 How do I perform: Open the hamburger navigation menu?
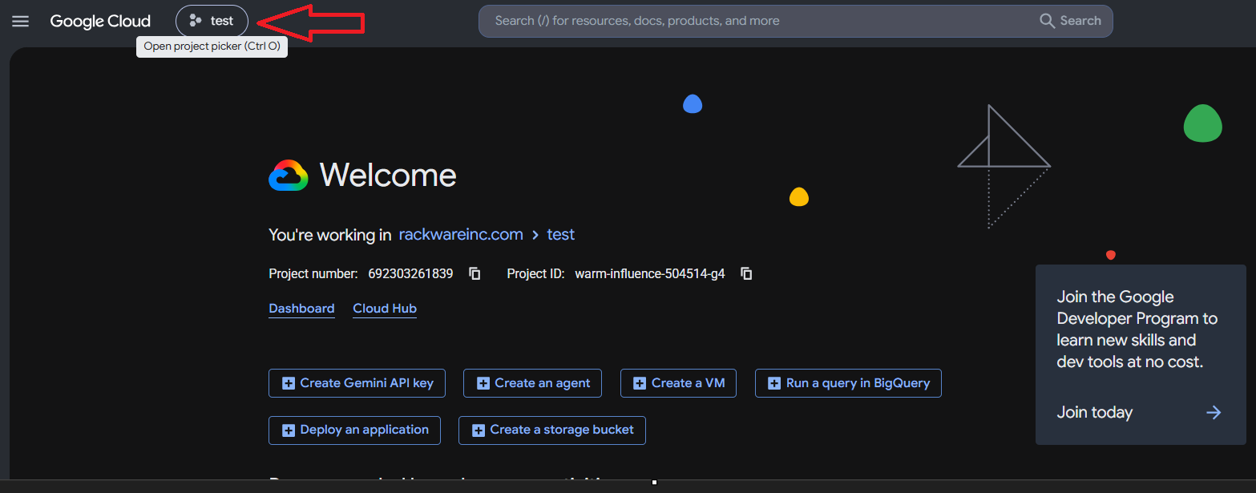click(20, 21)
